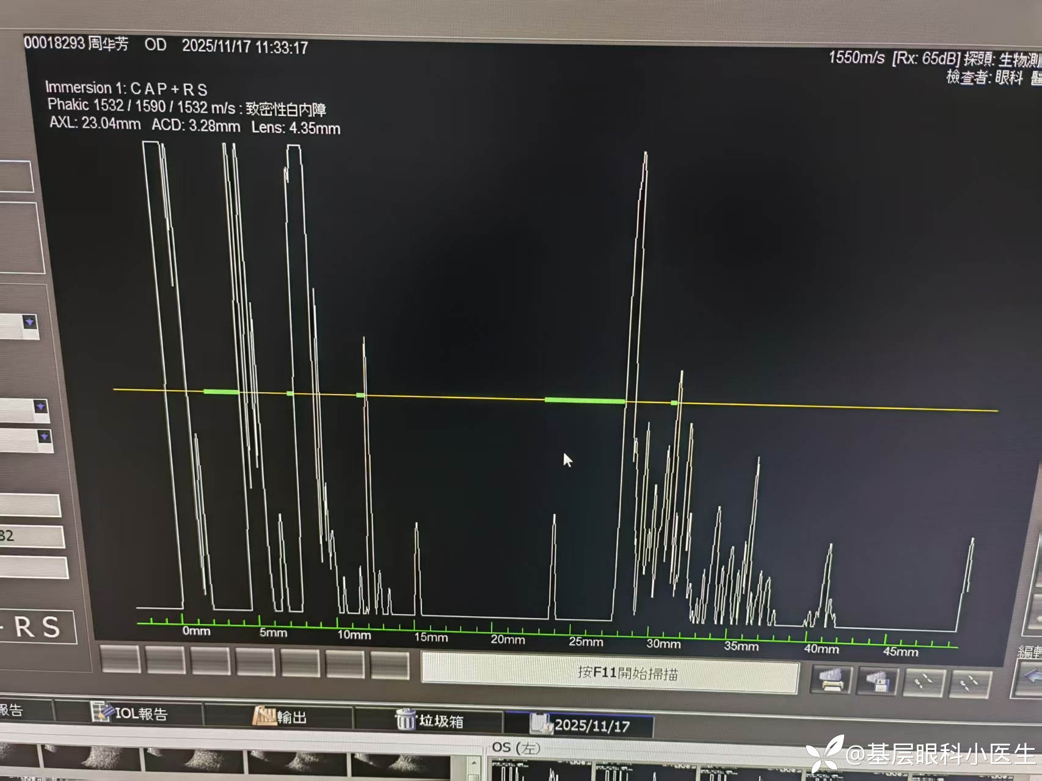Click the 輸出 export icon
This screenshot has width=1042, height=781.
click(264, 716)
